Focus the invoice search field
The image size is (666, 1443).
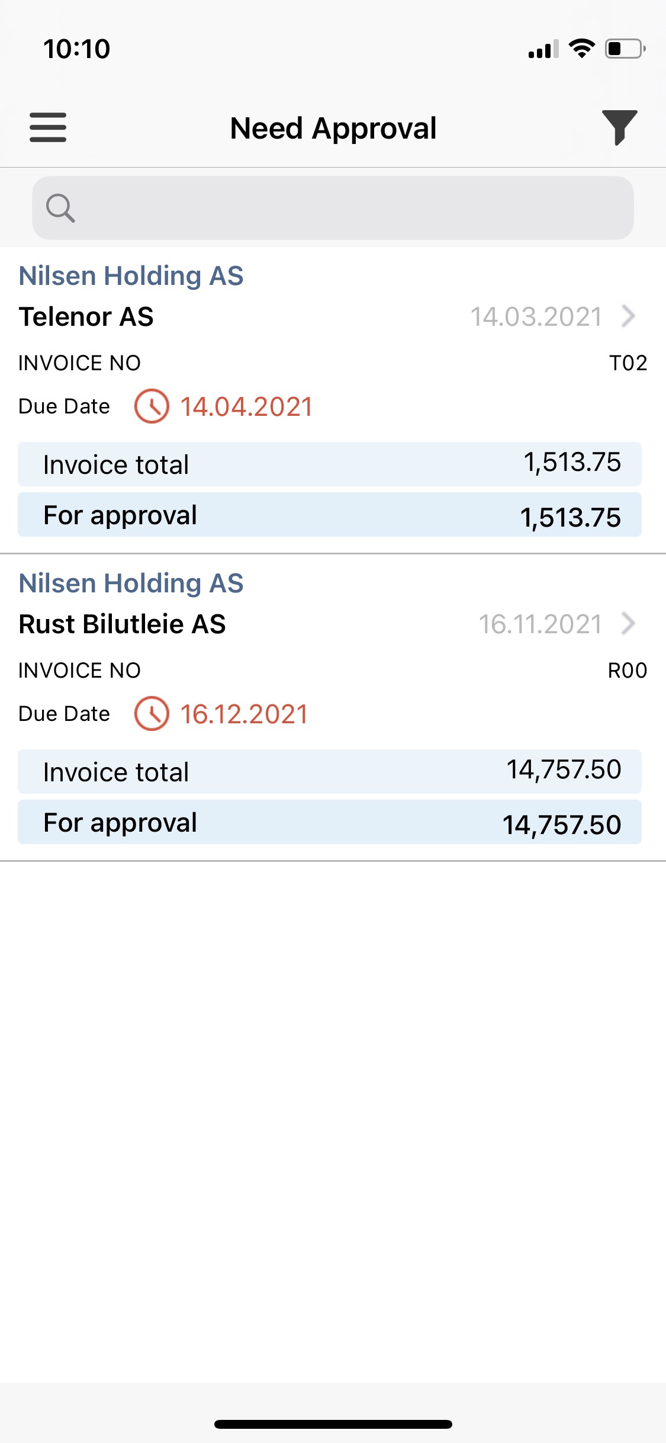[343, 208]
